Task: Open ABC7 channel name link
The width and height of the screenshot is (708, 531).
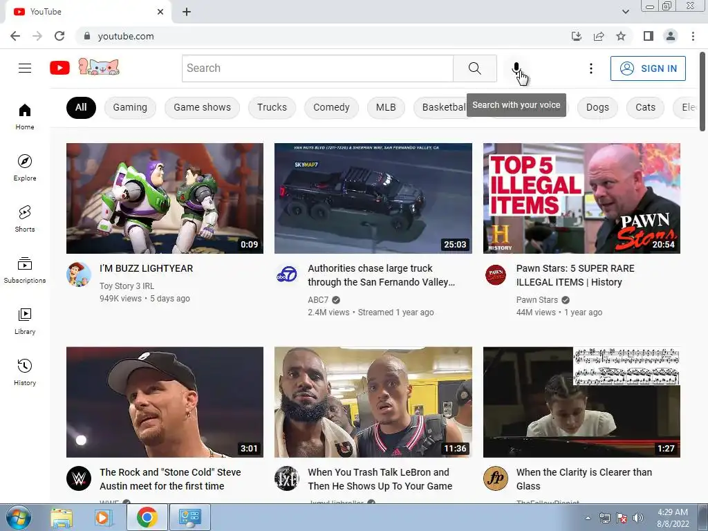Action: coord(318,300)
